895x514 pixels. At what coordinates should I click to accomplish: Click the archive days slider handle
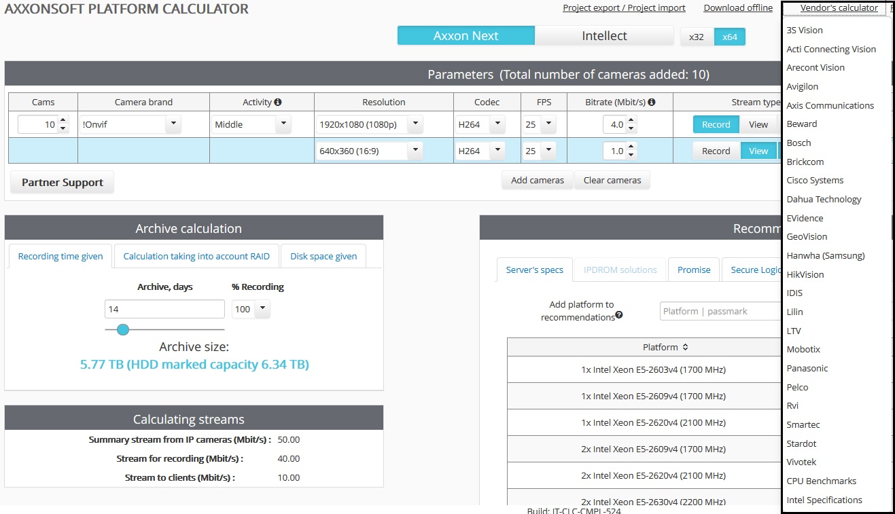[x=123, y=329]
